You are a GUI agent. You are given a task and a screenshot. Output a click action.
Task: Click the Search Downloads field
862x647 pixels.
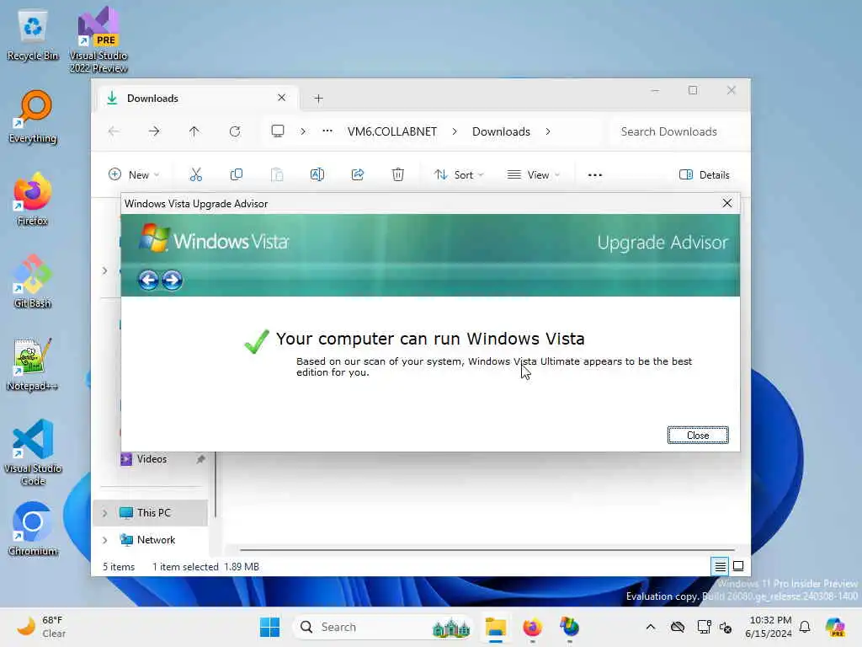pyautogui.click(x=675, y=131)
